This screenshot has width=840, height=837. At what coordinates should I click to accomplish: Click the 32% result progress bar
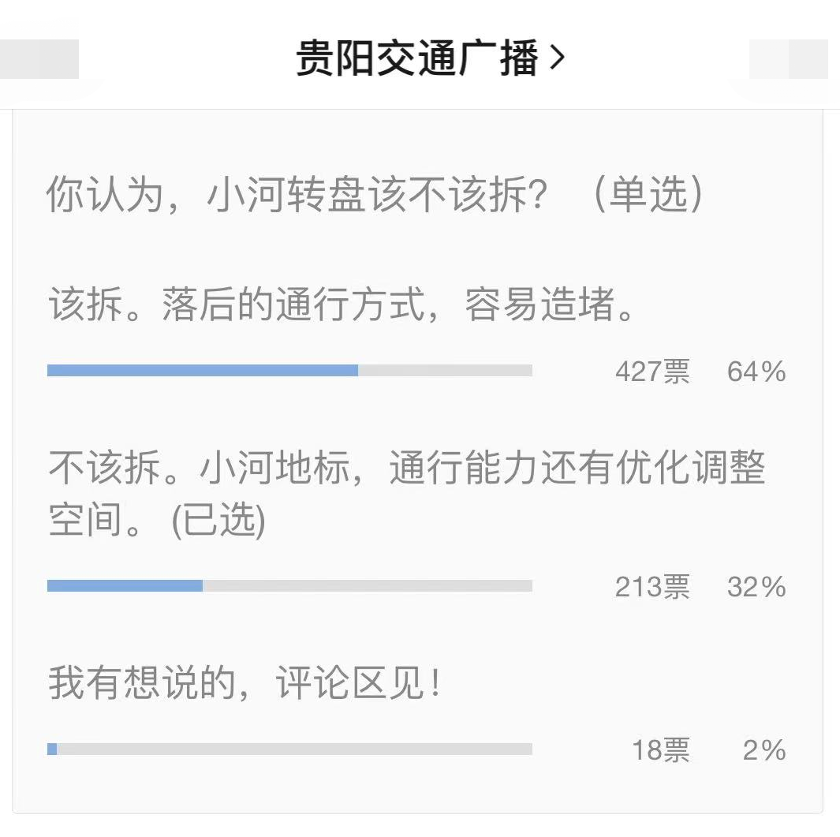point(289,586)
